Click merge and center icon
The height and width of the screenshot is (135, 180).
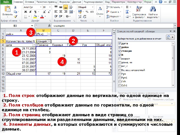pyautogui.click(x=71, y=12)
